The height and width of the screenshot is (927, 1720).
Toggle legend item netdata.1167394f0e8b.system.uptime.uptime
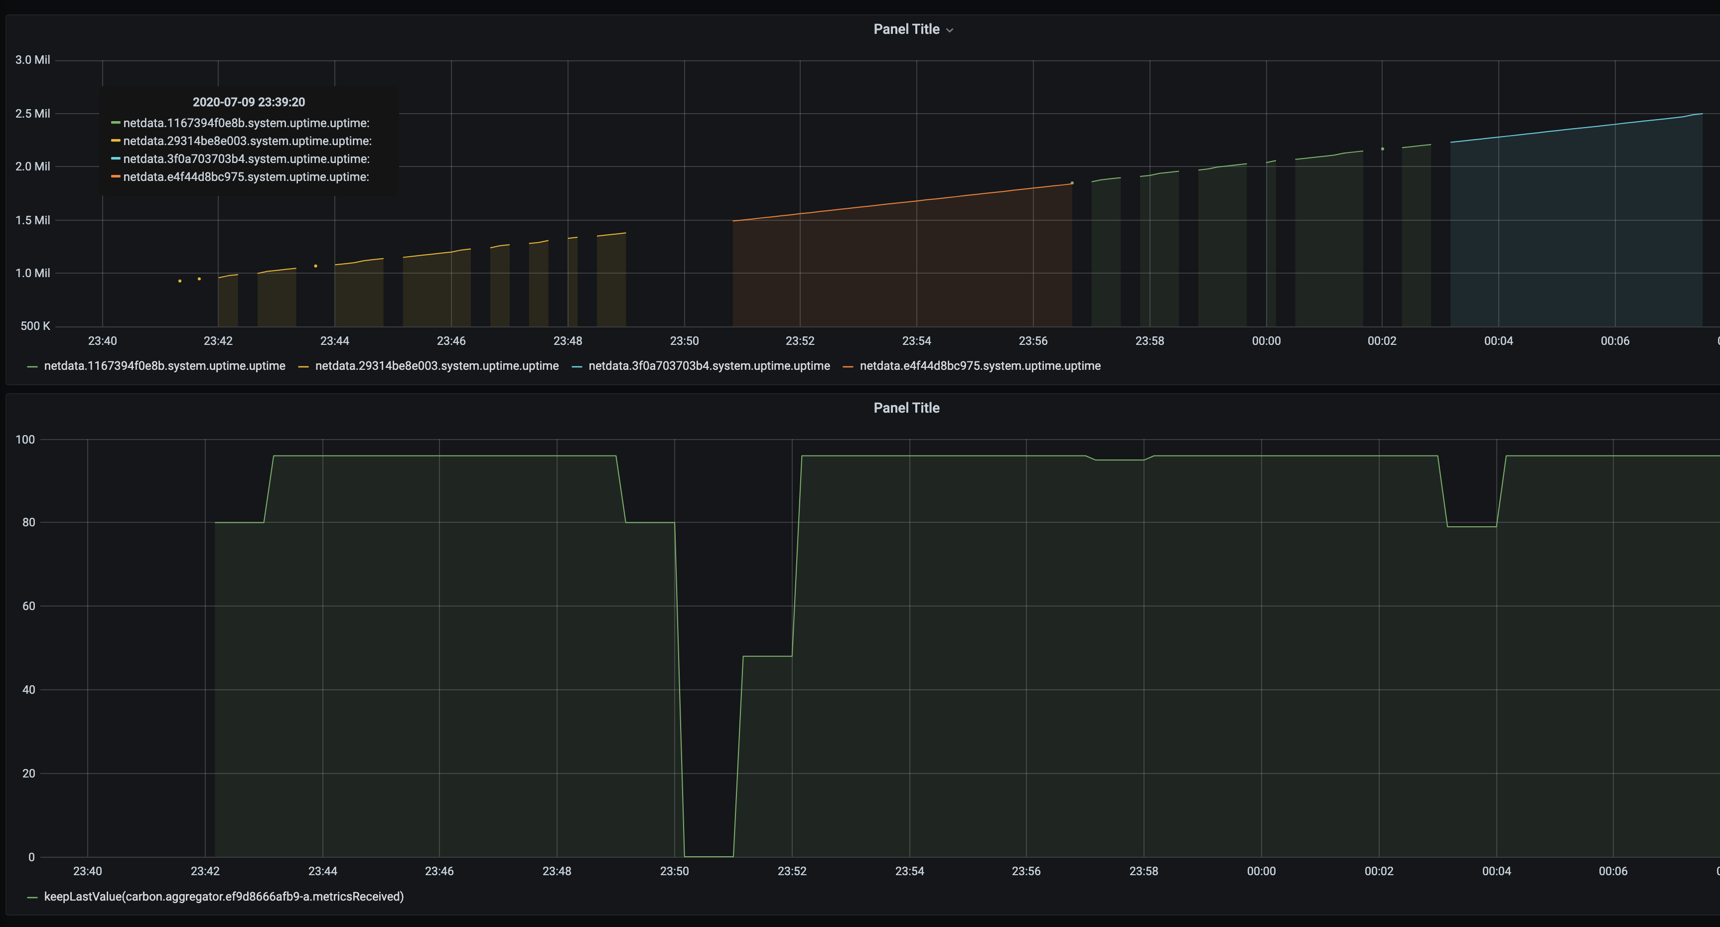pos(163,366)
